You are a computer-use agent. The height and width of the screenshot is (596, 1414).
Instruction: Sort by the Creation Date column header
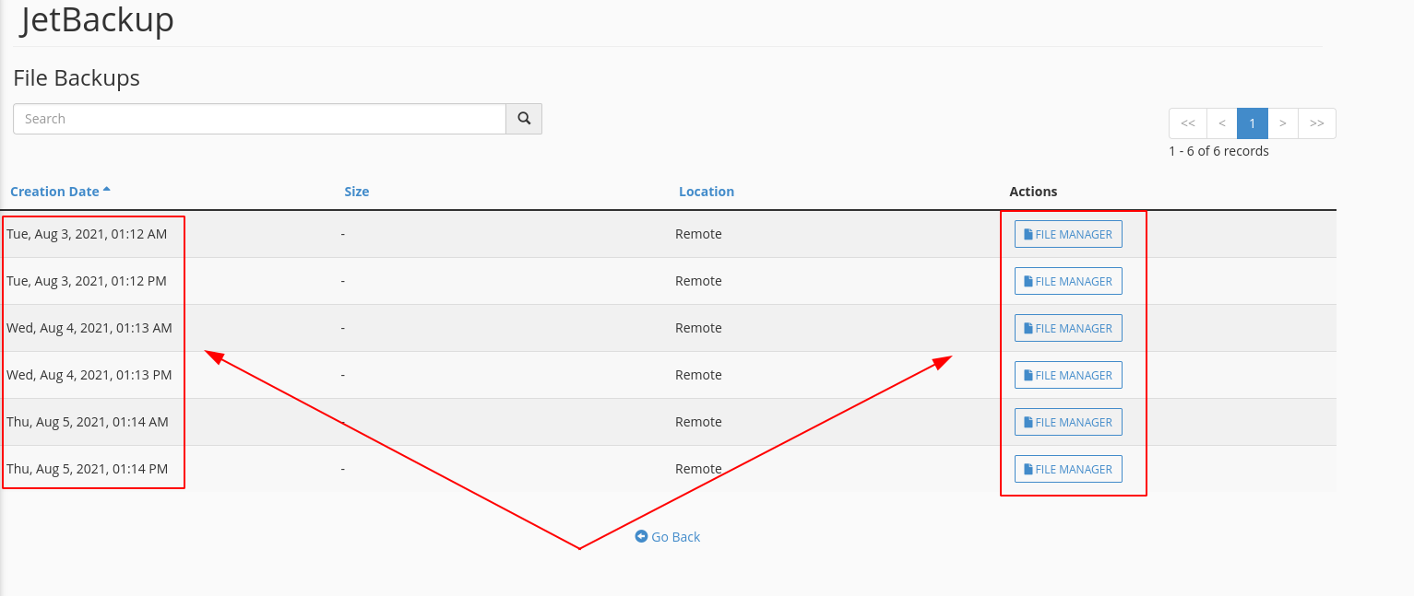[x=60, y=192]
